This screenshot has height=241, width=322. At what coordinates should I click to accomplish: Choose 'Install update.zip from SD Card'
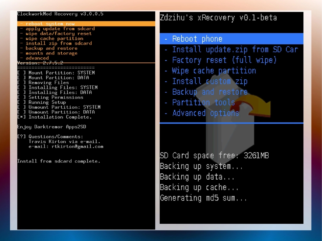point(235,50)
